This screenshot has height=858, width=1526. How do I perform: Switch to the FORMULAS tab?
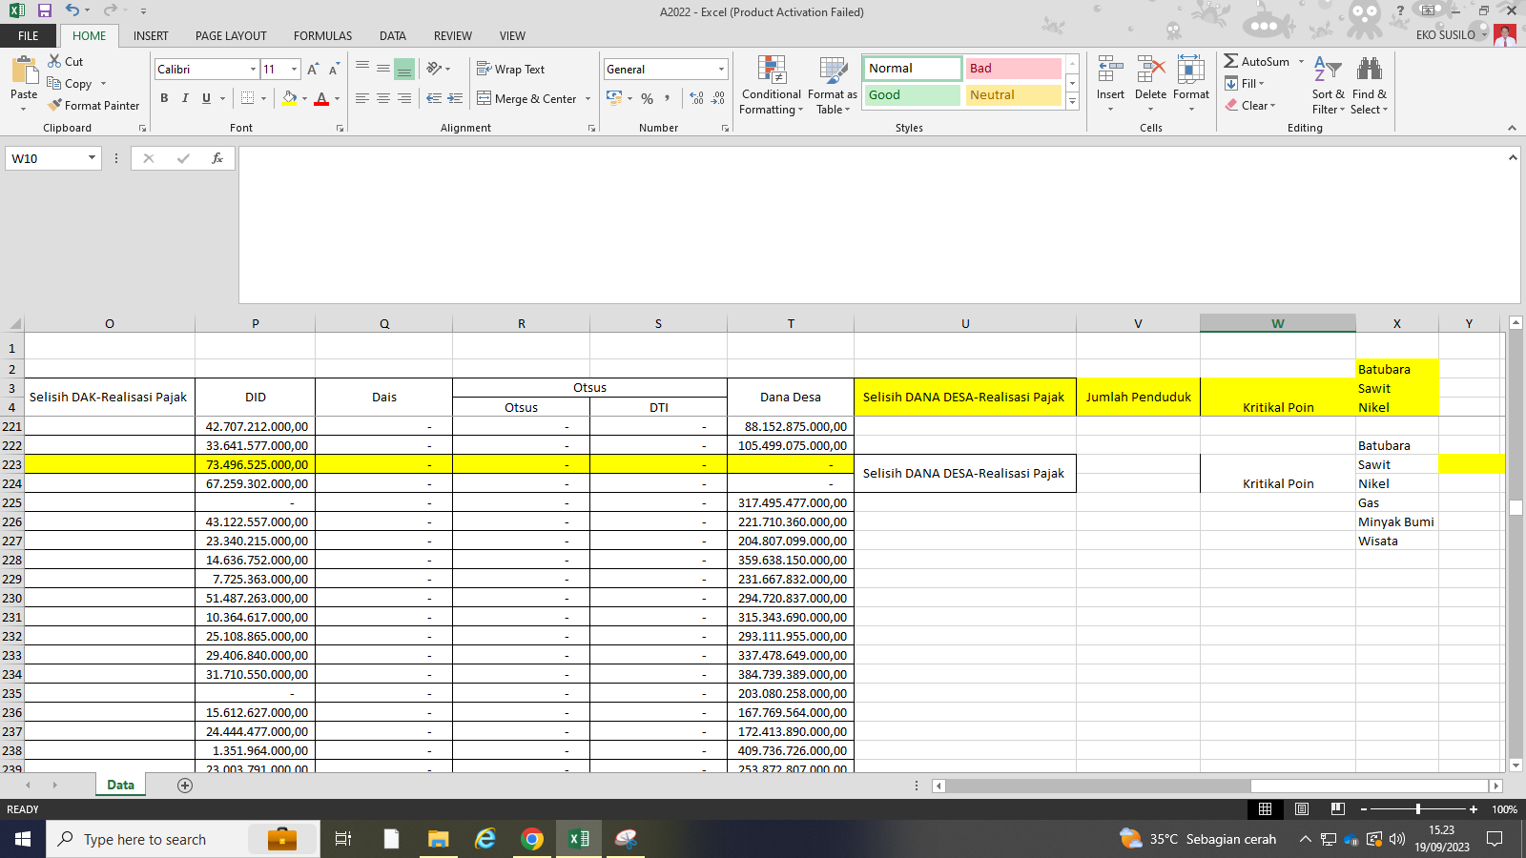click(x=322, y=35)
